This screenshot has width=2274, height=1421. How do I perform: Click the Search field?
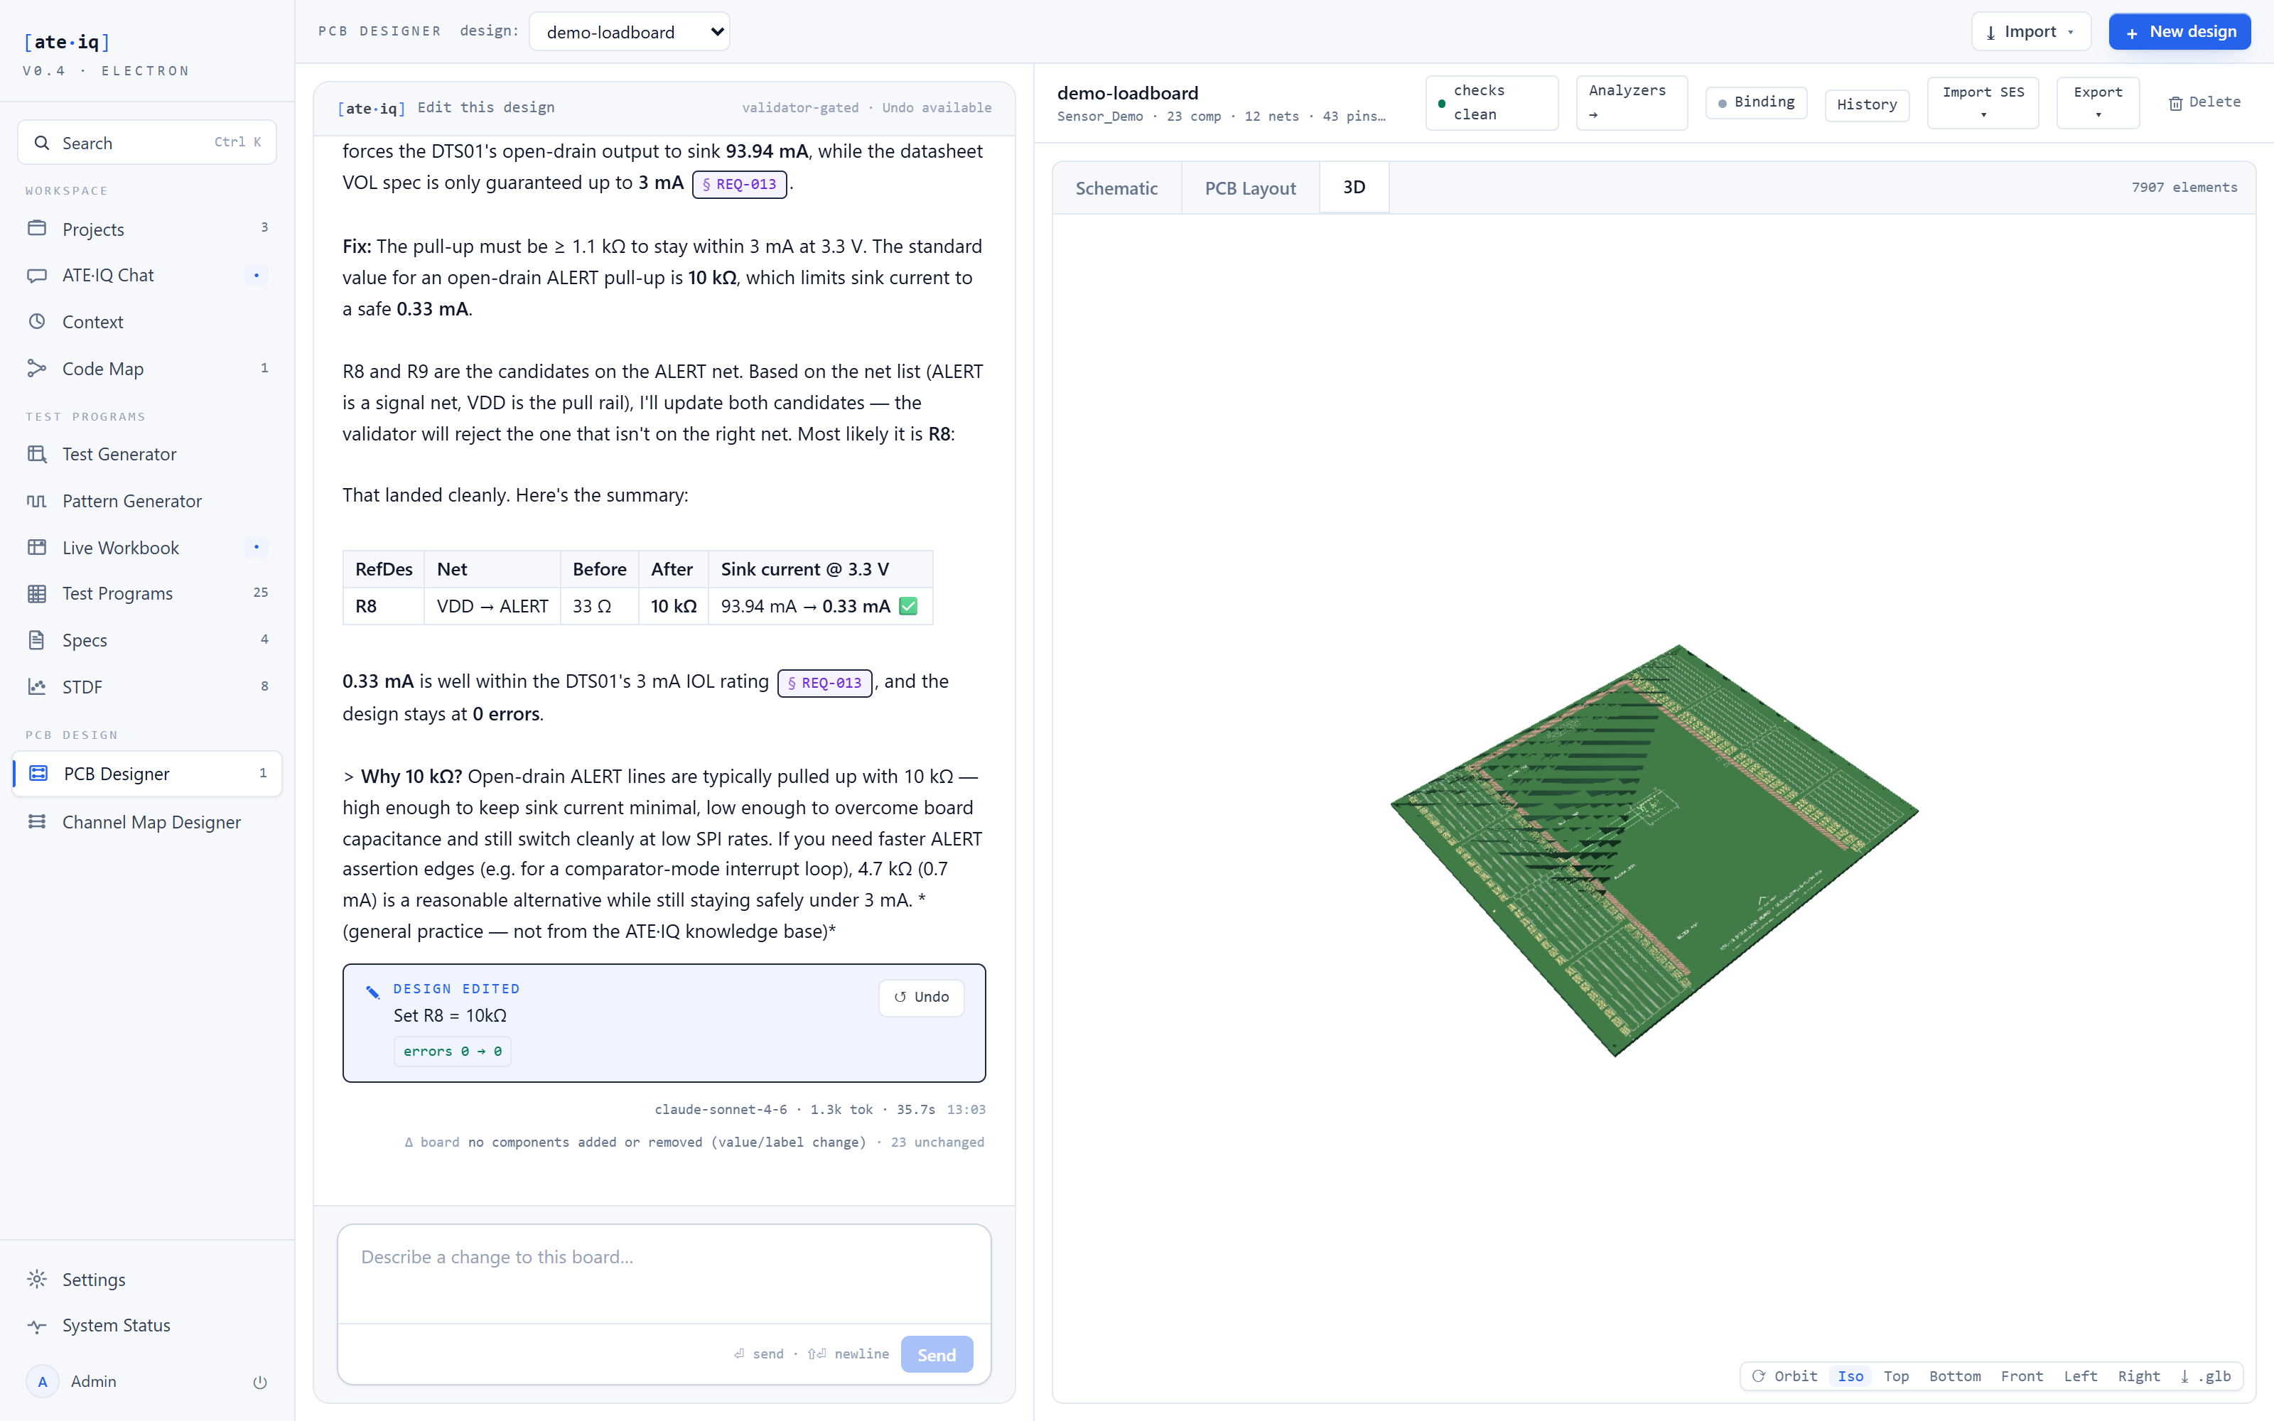point(146,143)
